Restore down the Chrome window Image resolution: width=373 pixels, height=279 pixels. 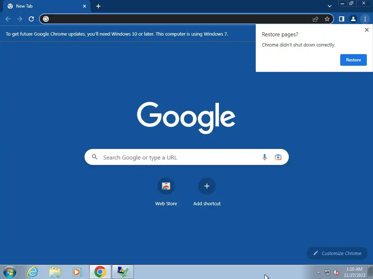coord(351,3)
